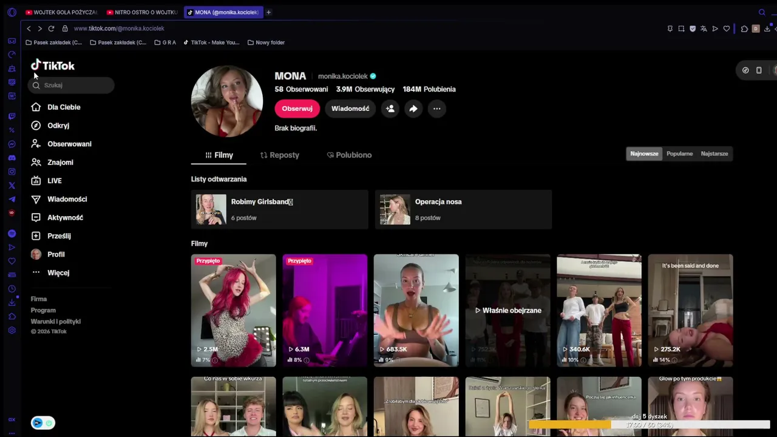This screenshot has width=777, height=437.
Task: Click the Wiadomość button on the profile
Action: point(350,109)
